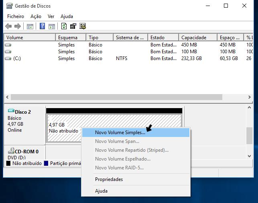The height and width of the screenshot is (203, 258).
Task: Click the settings wizard toolbar icon
Action: pyautogui.click(x=83, y=26)
